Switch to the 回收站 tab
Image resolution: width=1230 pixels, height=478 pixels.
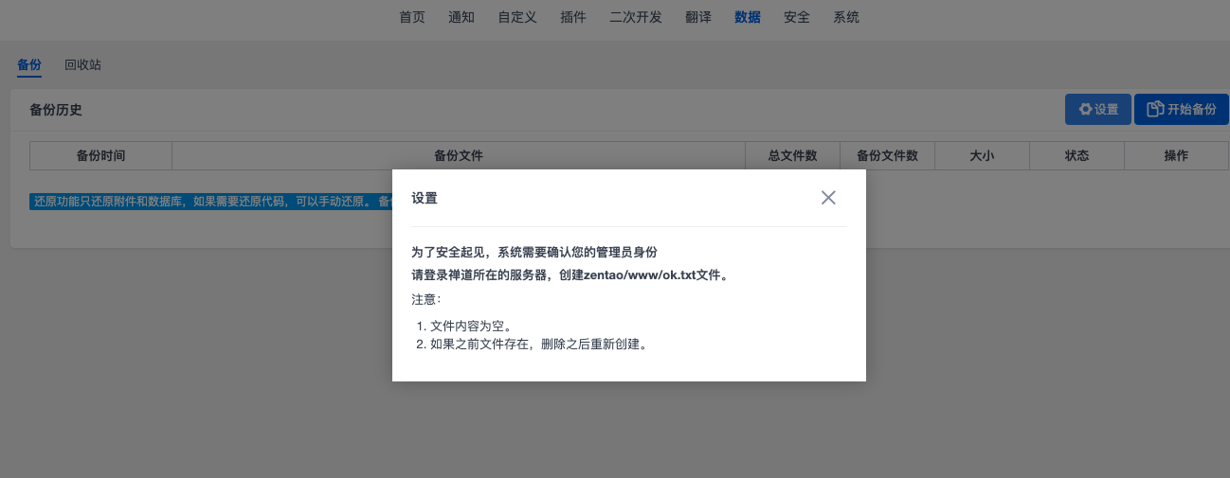pos(83,65)
